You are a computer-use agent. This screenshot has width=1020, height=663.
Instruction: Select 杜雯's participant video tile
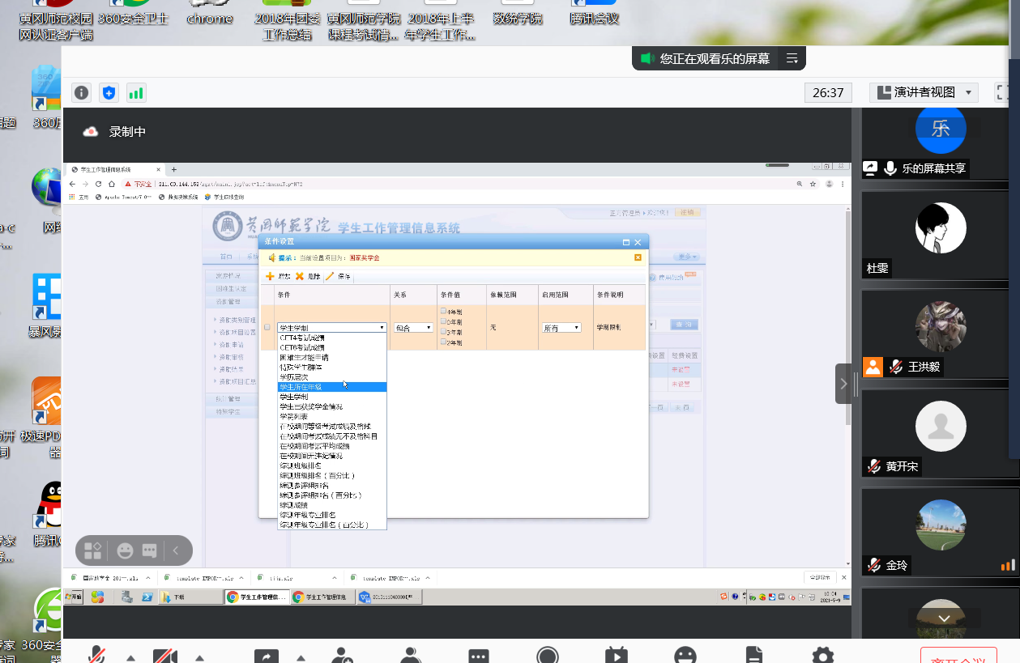941,235
